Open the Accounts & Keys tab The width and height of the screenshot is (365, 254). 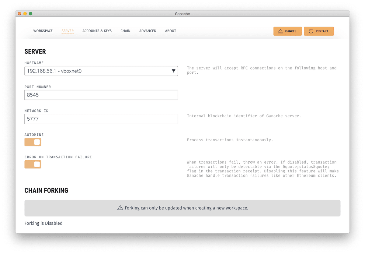pos(97,31)
